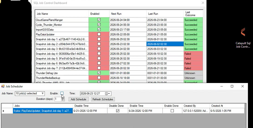Toggle the Enable Done checkbox in schedule row
Viewport: 253px width, 128px height.
click(172, 111)
